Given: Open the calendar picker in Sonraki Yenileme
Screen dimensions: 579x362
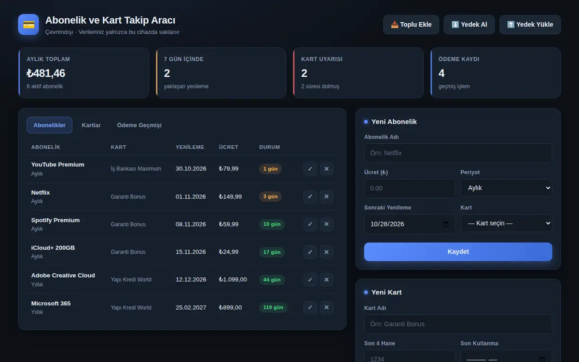Looking at the screenshot, I should coord(446,224).
